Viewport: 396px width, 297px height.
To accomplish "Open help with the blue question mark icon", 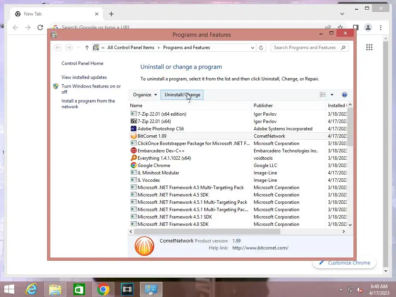I will pos(344,95).
